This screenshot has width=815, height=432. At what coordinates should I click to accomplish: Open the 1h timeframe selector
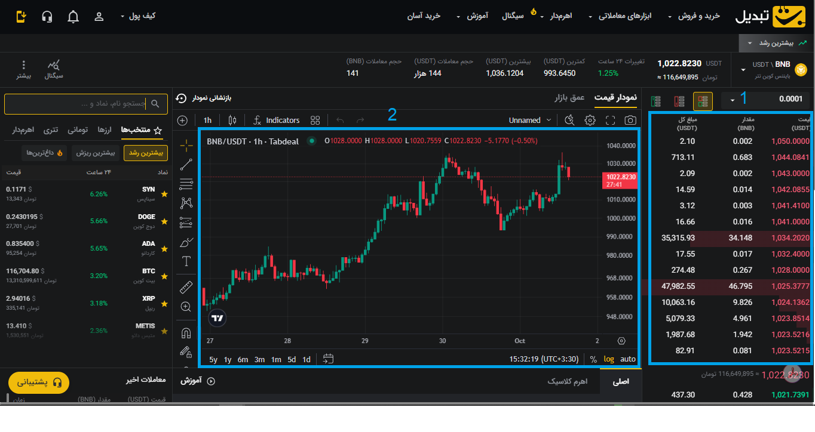pos(207,120)
